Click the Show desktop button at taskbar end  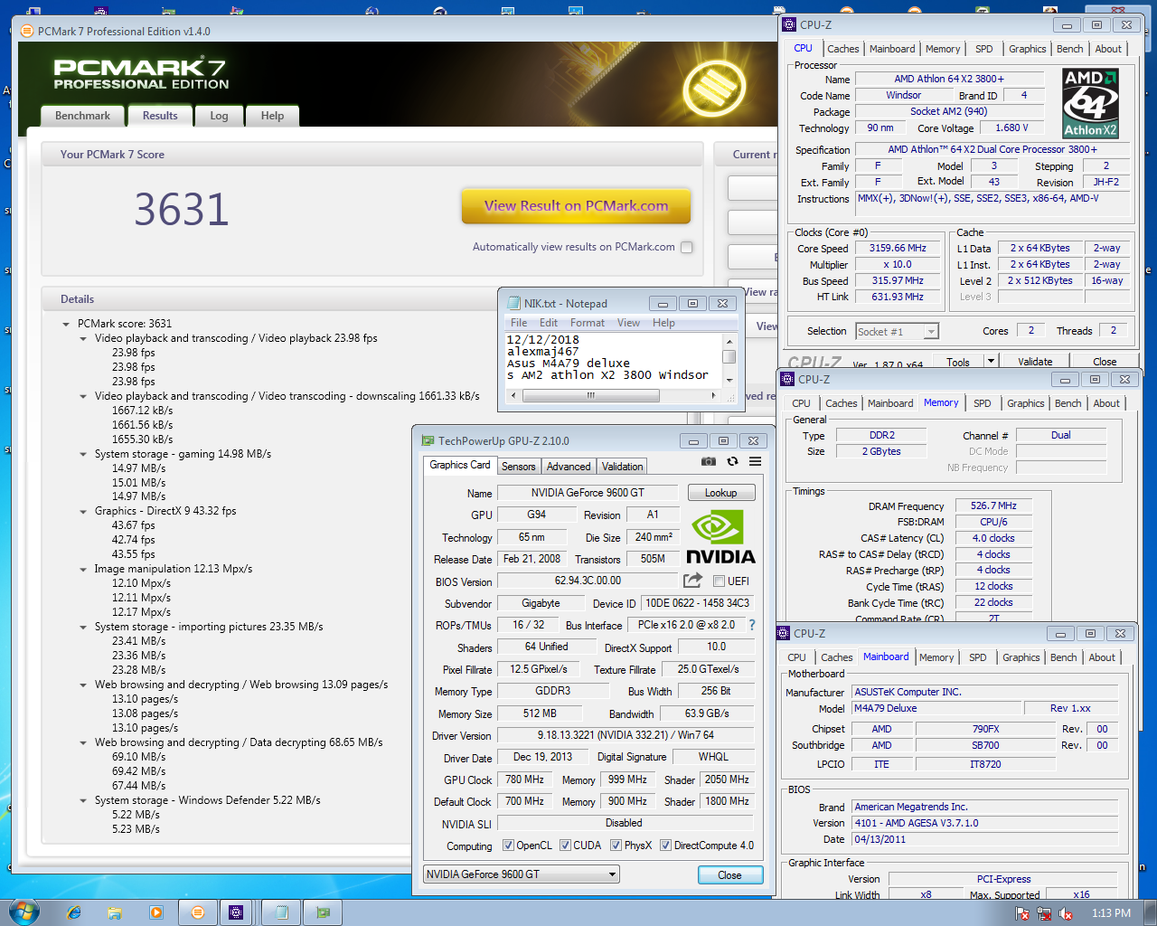pyautogui.click(x=1151, y=912)
